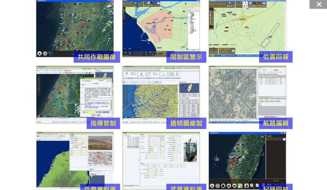Image resolution: width=327 pixels, height=190 pixels.
Task: Click the aerial terrain photo in bottom-left screenshot
Action: pyautogui.click(x=100, y=143)
